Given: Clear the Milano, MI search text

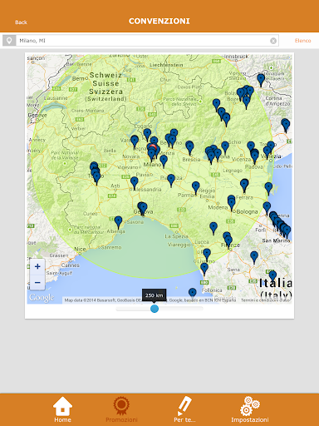Looking at the screenshot, I should pos(273,41).
